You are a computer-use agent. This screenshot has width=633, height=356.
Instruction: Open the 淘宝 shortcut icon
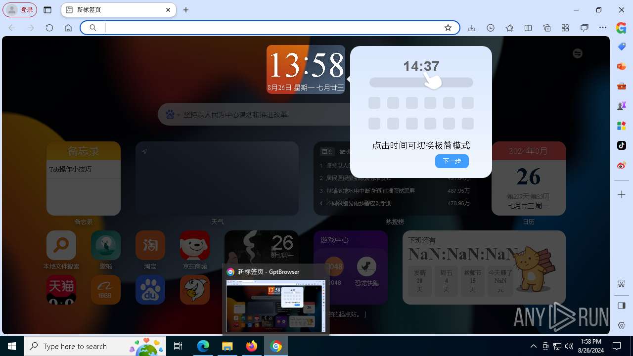tap(150, 245)
